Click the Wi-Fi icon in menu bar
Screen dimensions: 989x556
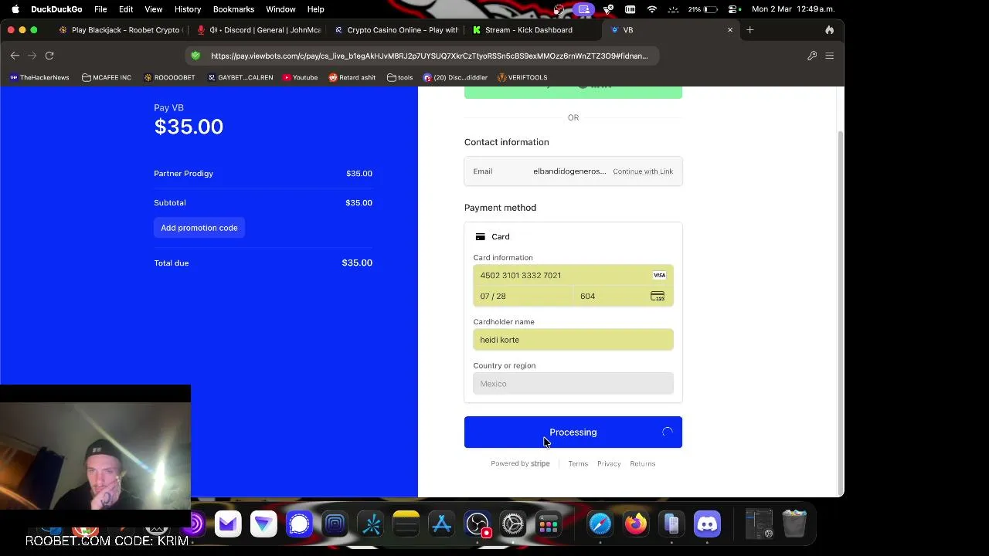pos(652,9)
